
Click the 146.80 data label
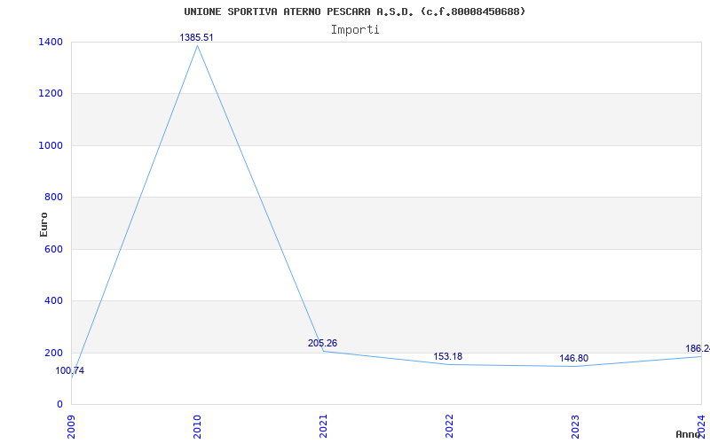[573, 358]
